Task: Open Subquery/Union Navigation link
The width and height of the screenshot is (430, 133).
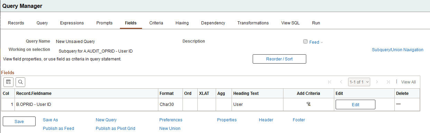Action: (398, 50)
